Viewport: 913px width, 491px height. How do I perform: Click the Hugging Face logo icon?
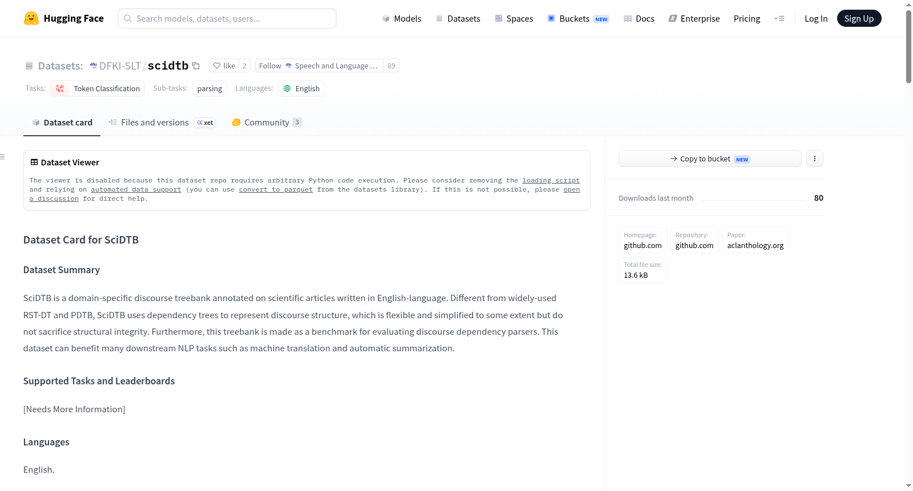pos(31,18)
